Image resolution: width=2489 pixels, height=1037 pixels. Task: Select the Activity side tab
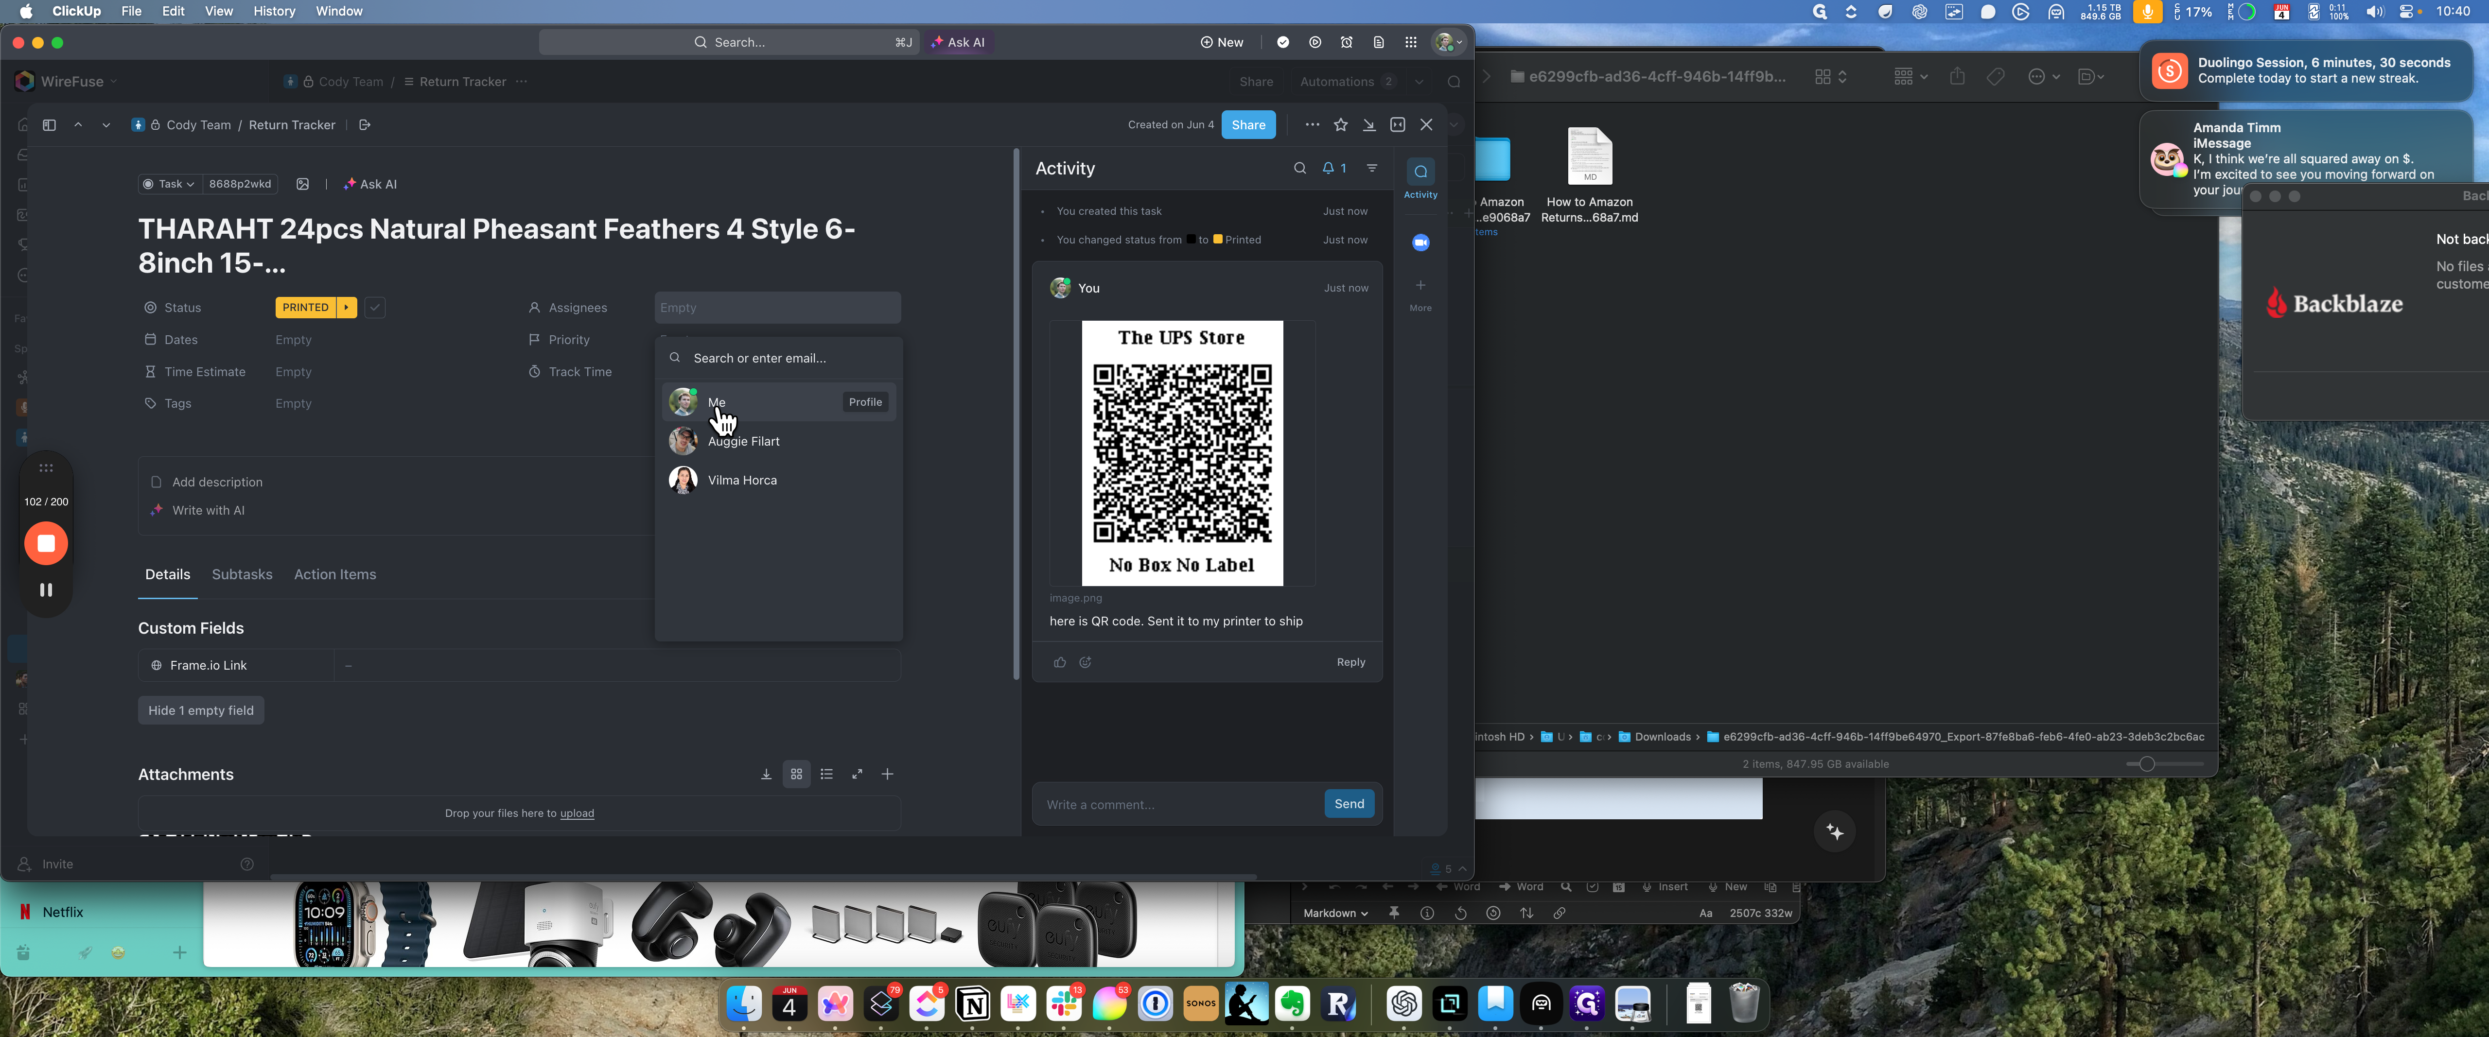[x=1420, y=179]
